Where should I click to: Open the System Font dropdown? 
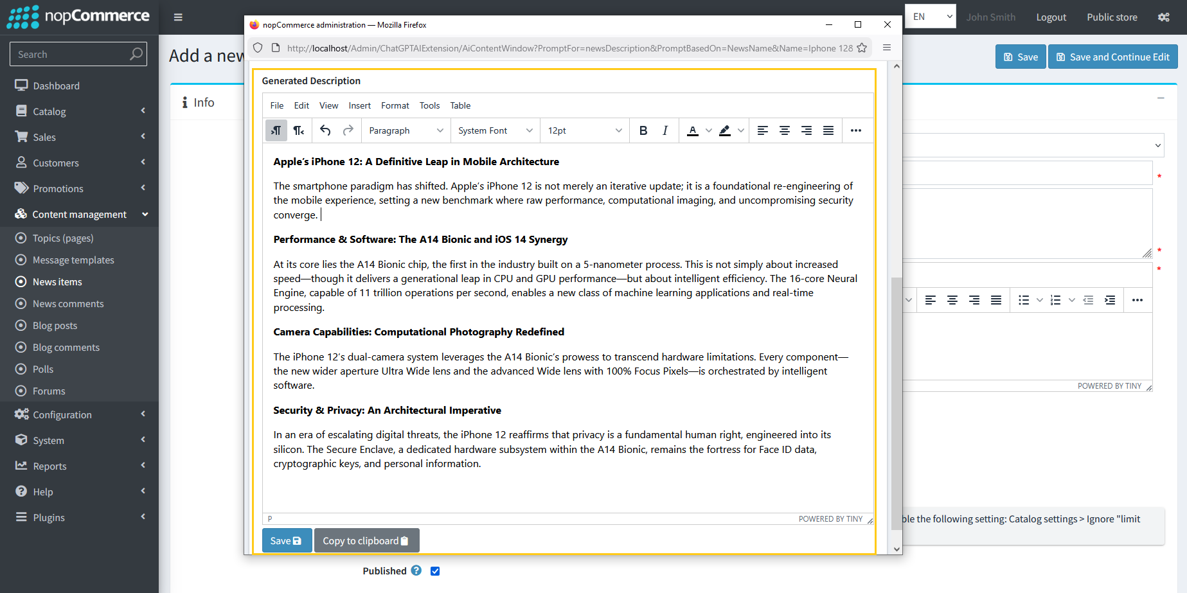pos(495,130)
